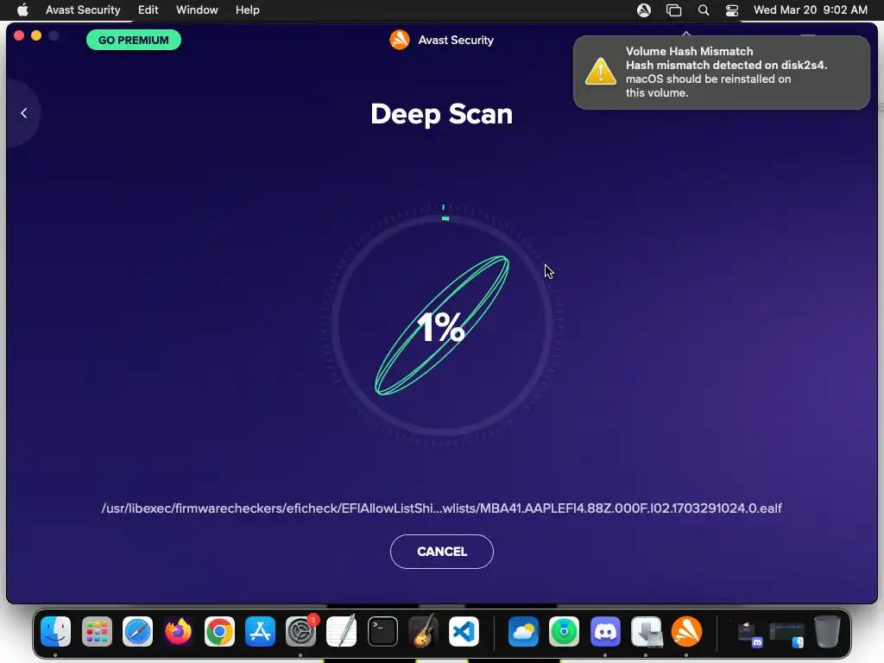Screen dimensions: 884x663
Task: Open the disk installer icon in the Dock
Action: tap(646, 631)
